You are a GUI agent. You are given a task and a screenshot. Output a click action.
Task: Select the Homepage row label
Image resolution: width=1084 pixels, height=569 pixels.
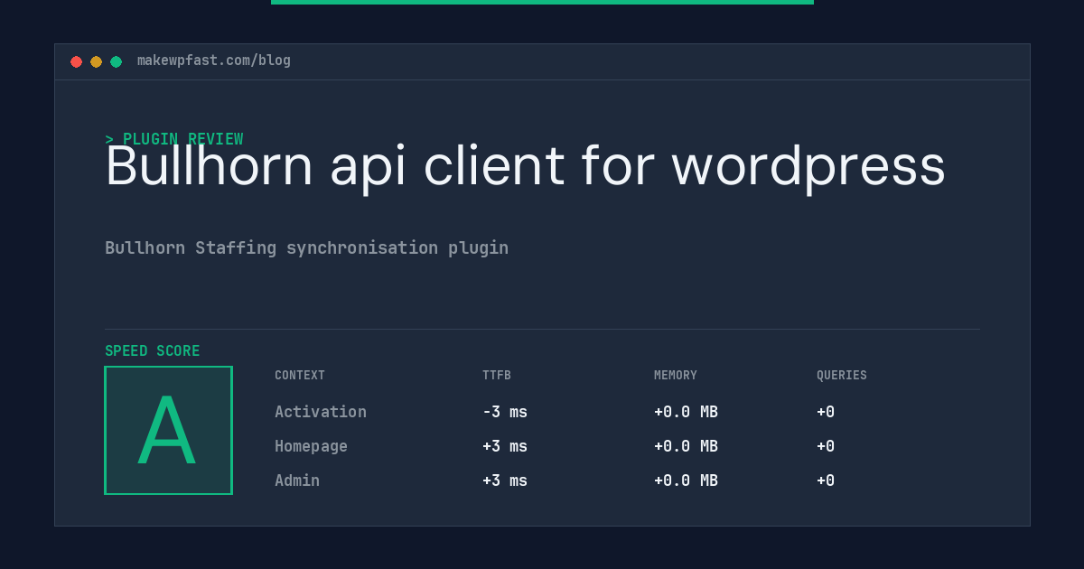(311, 446)
